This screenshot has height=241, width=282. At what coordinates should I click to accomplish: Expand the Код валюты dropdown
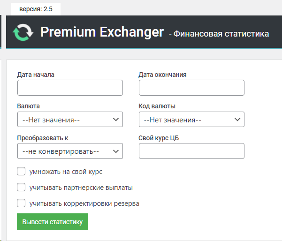click(x=191, y=120)
